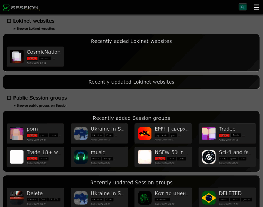
Task: Open Ukraine in S... map icon under Recently added
Action: [x=81, y=134]
